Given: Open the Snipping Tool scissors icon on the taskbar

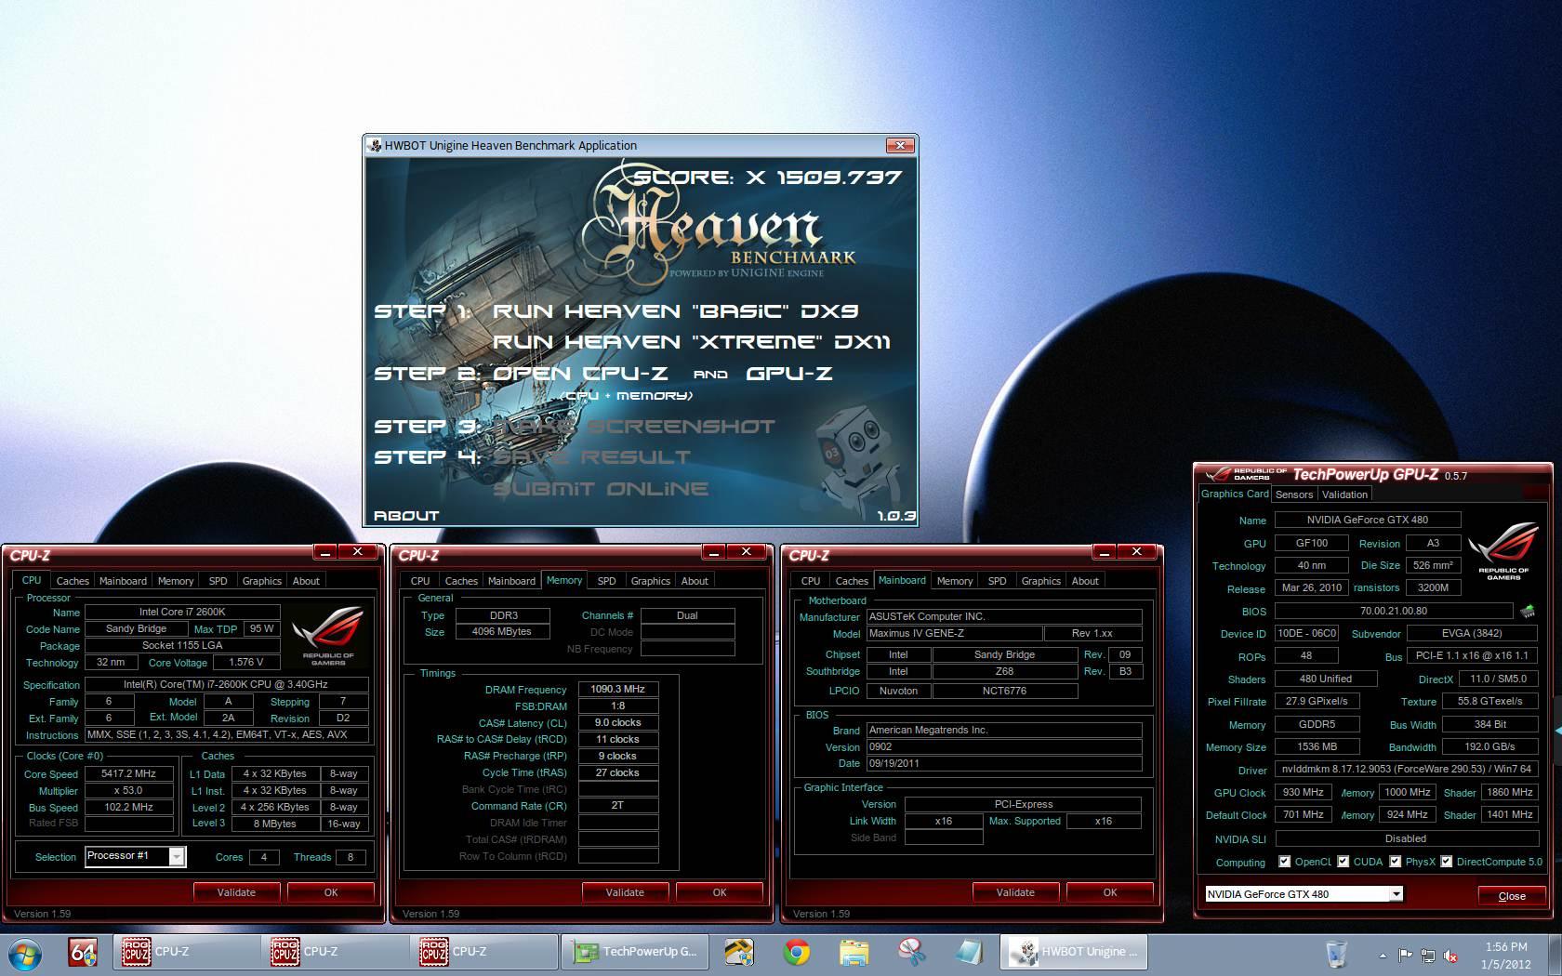Looking at the screenshot, I should [911, 953].
